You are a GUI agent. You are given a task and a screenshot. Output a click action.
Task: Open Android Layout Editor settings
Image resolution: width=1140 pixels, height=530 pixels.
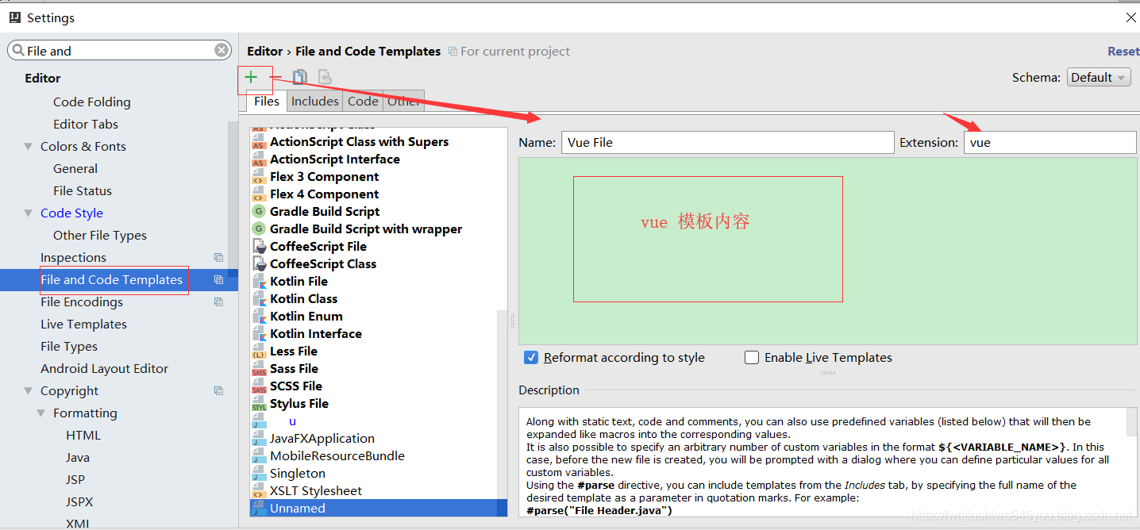click(x=104, y=368)
